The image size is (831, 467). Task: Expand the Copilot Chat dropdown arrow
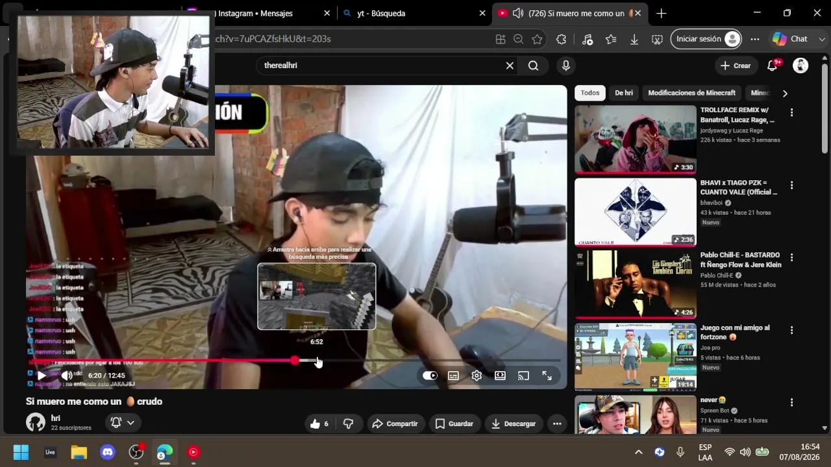click(x=822, y=39)
